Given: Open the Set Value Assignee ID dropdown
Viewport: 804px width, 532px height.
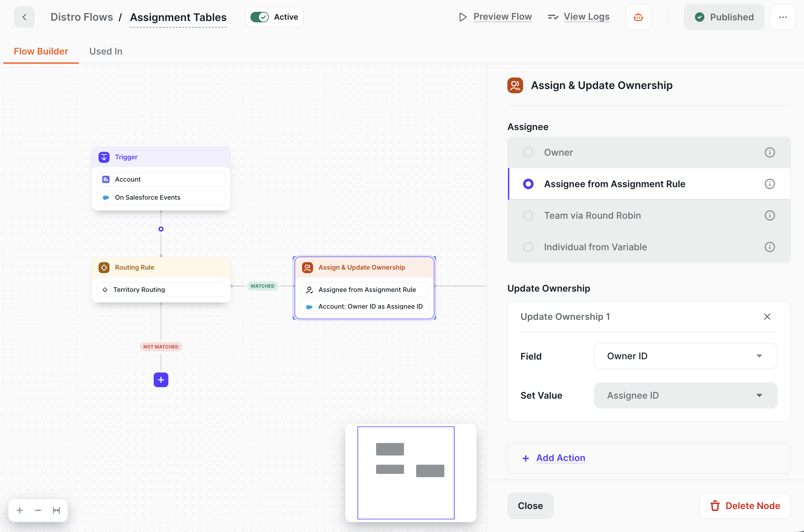Looking at the screenshot, I should pyautogui.click(x=685, y=395).
